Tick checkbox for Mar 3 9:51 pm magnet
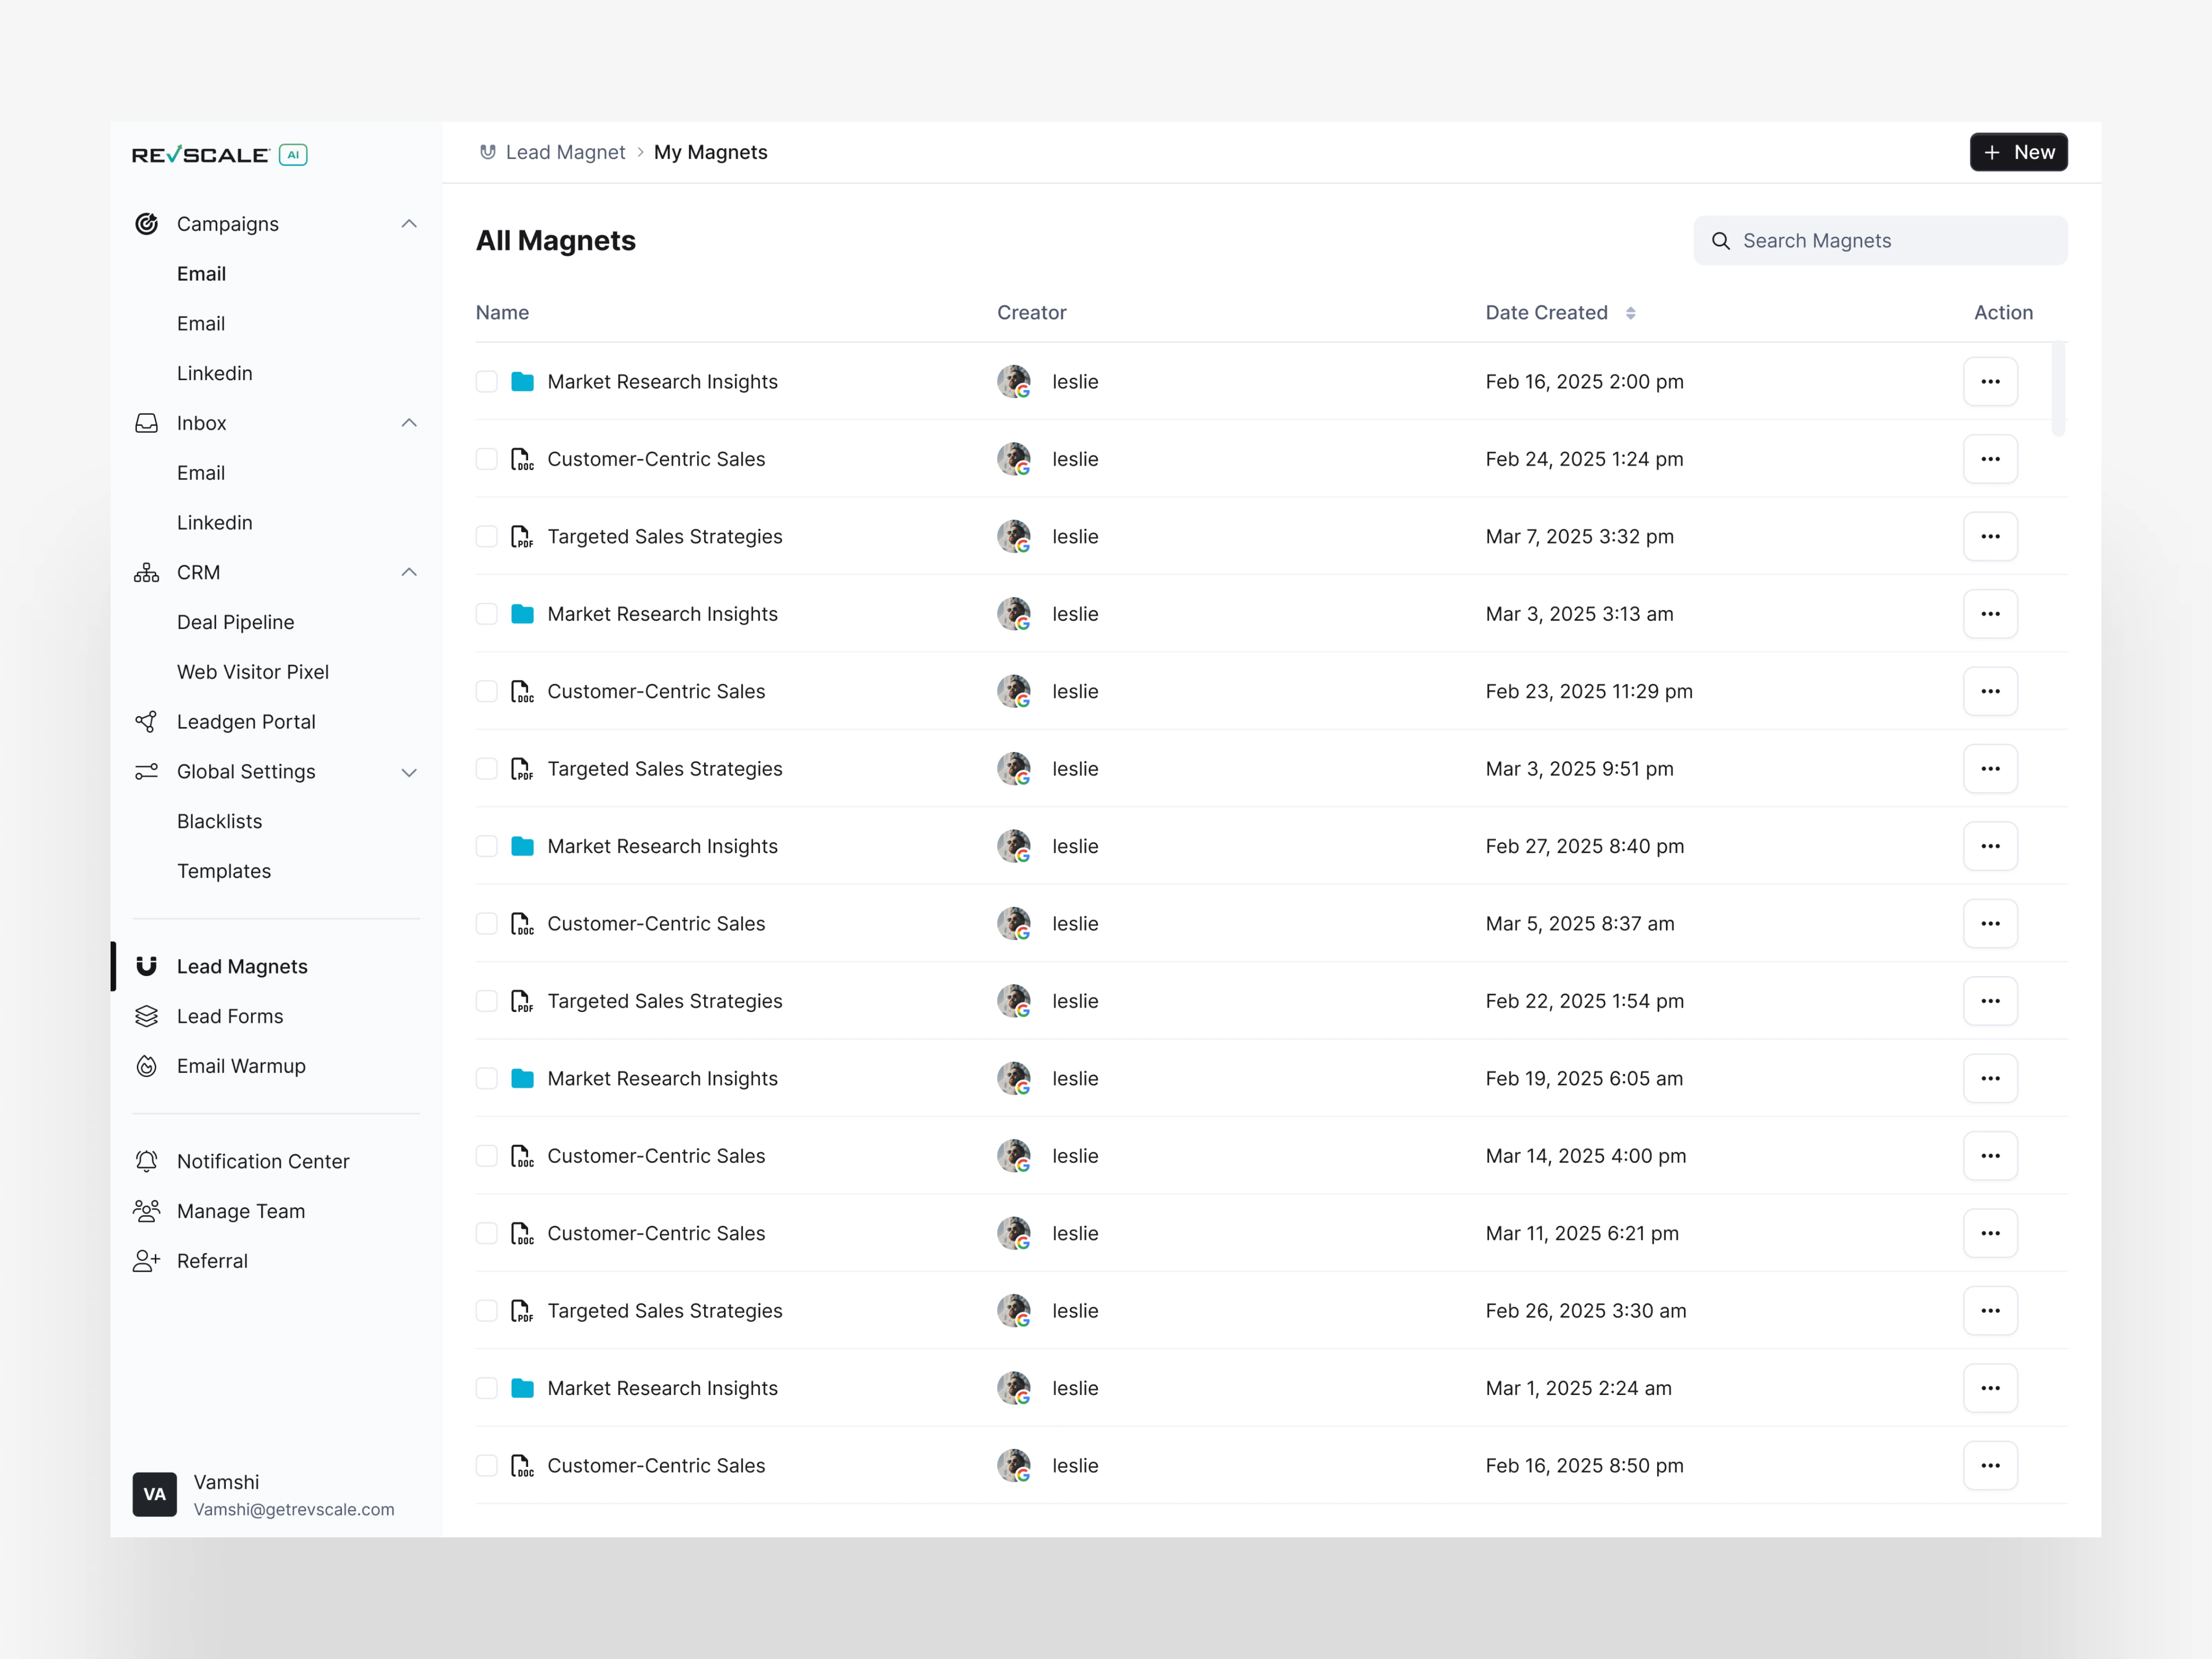 click(x=487, y=769)
